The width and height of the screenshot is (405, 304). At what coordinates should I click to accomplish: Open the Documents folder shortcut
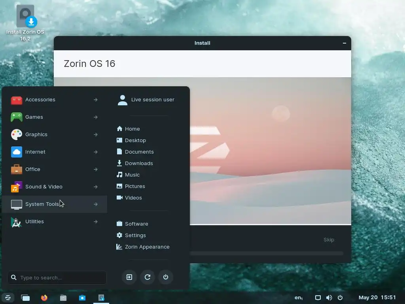click(135, 152)
